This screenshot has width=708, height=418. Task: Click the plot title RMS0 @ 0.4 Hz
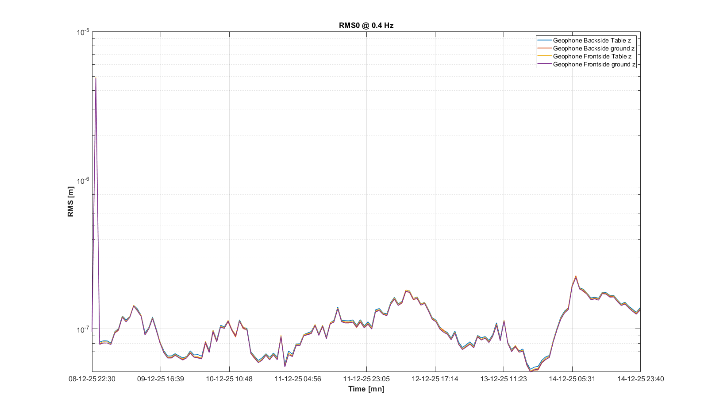[x=366, y=25]
